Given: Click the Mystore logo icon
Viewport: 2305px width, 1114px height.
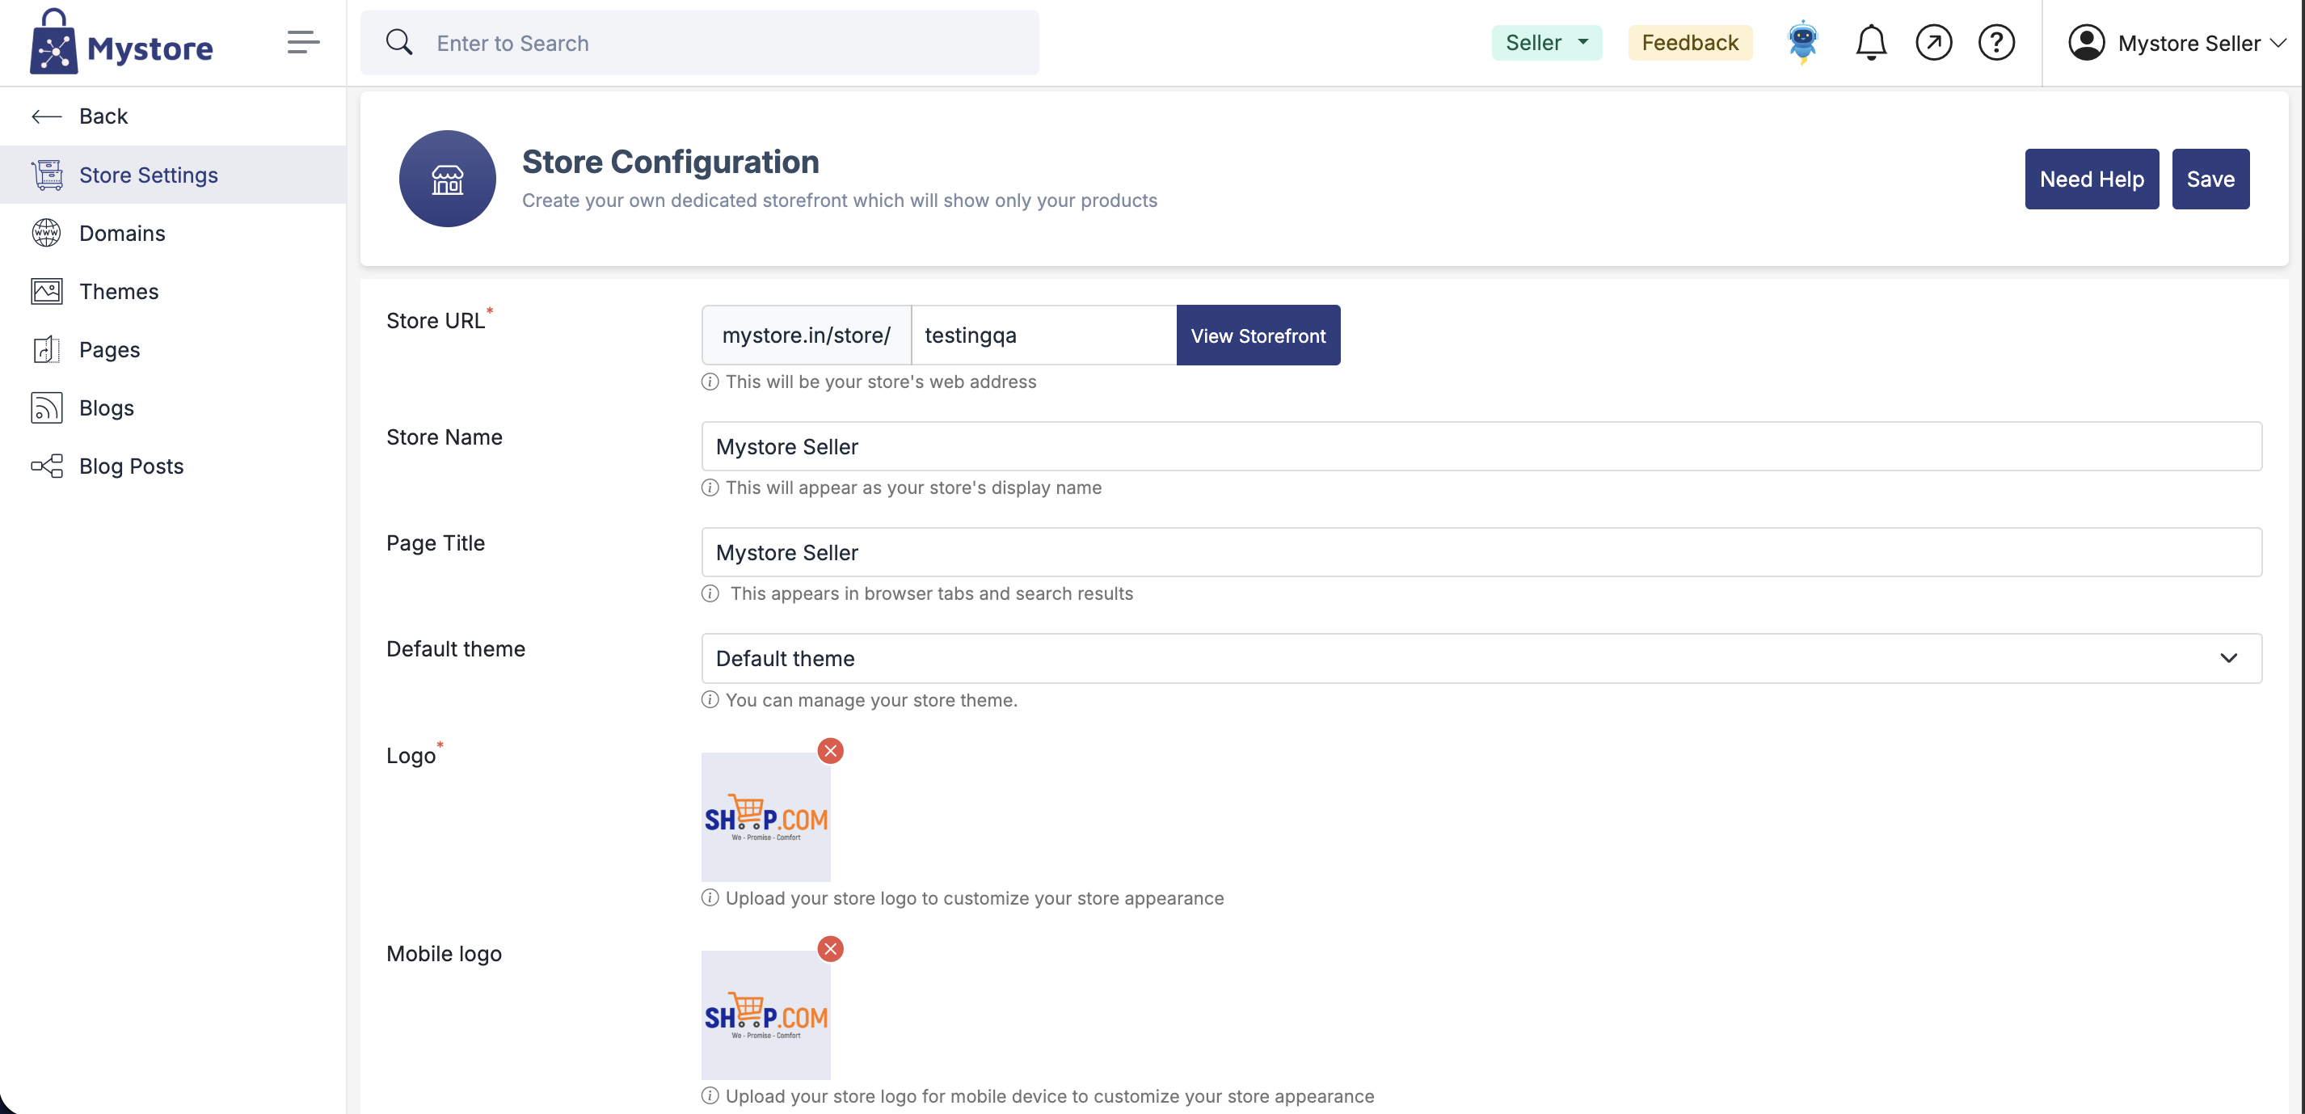Looking at the screenshot, I should point(53,43).
